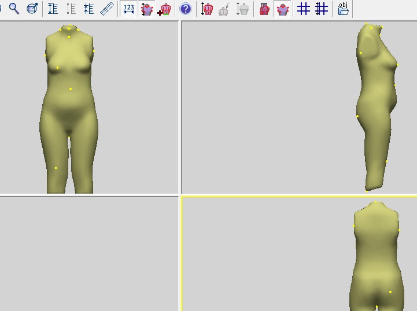The image size is (417, 311).
Task: Select the yellow navel landmark on front view
Action: (71, 89)
